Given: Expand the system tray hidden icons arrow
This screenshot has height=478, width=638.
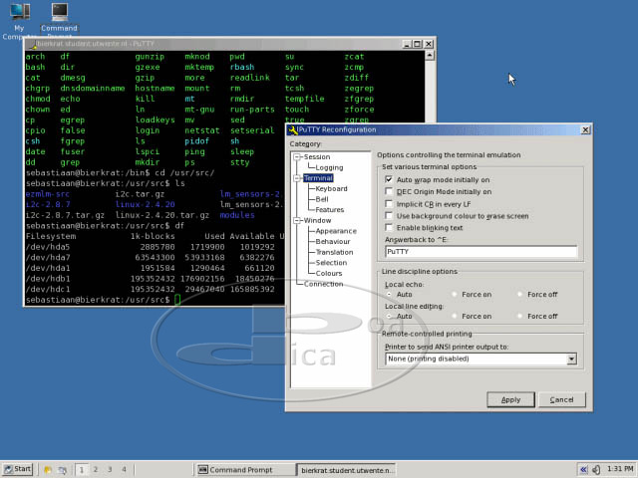Looking at the screenshot, I should pos(583,468).
